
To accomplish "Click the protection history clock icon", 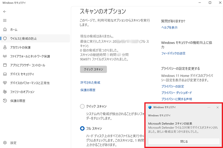I will [x=5, y=101].
